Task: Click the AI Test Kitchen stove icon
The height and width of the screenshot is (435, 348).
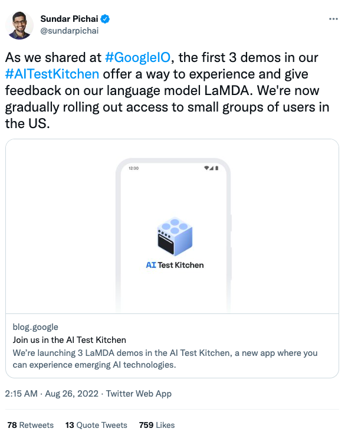Action: coord(175,236)
